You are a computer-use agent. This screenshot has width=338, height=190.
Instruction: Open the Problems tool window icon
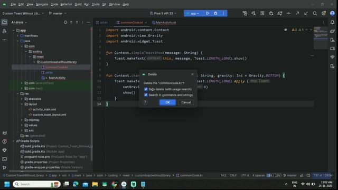point(4,141)
